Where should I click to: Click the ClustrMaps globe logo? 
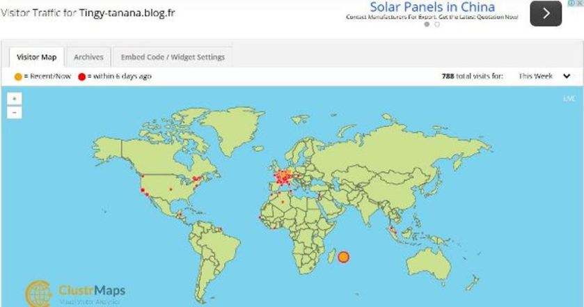click(x=39, y=293)
